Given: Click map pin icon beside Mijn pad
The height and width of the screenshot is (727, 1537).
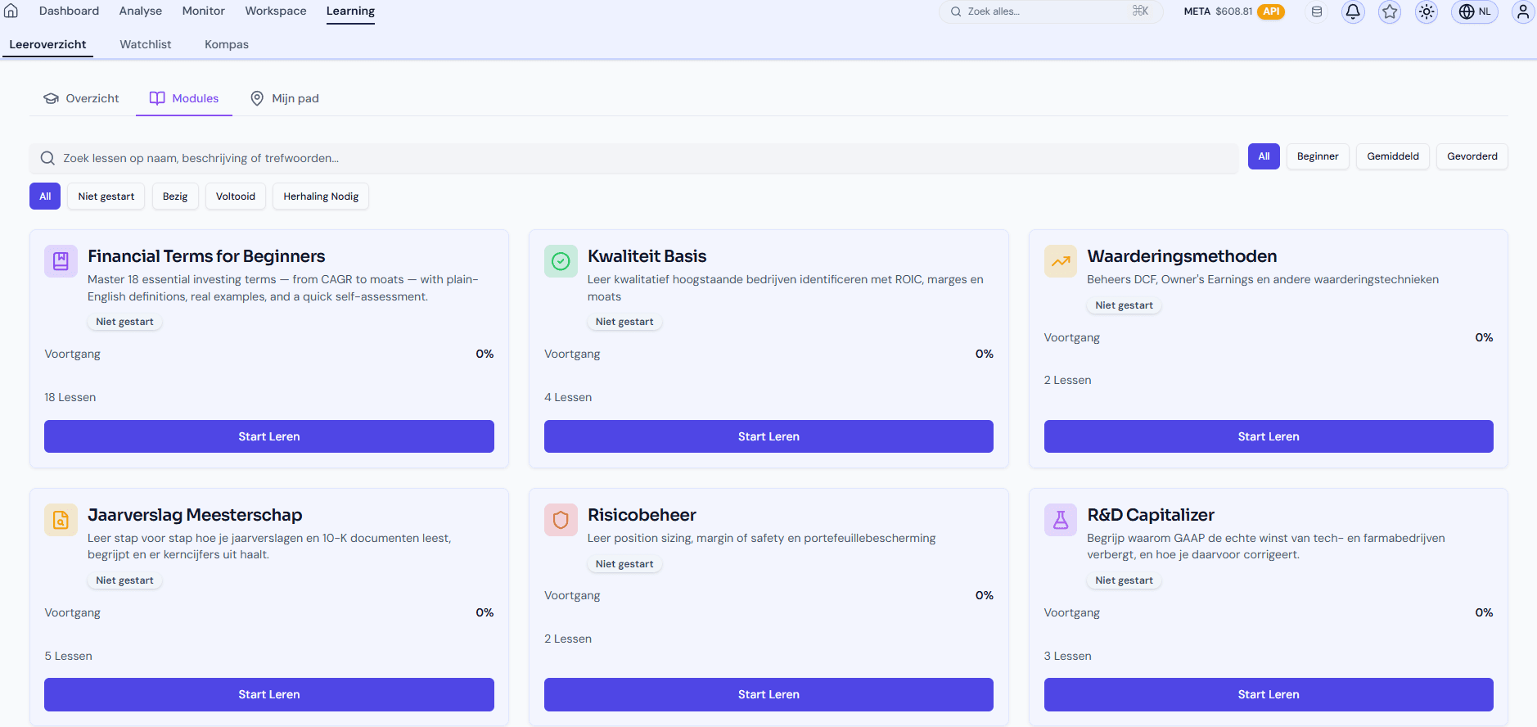Looking at the screenshot, I should (x=257, y=98).
